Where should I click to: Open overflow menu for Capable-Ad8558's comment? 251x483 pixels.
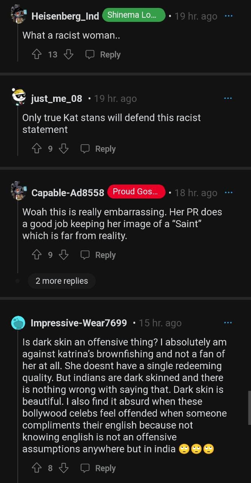[228, 193]
